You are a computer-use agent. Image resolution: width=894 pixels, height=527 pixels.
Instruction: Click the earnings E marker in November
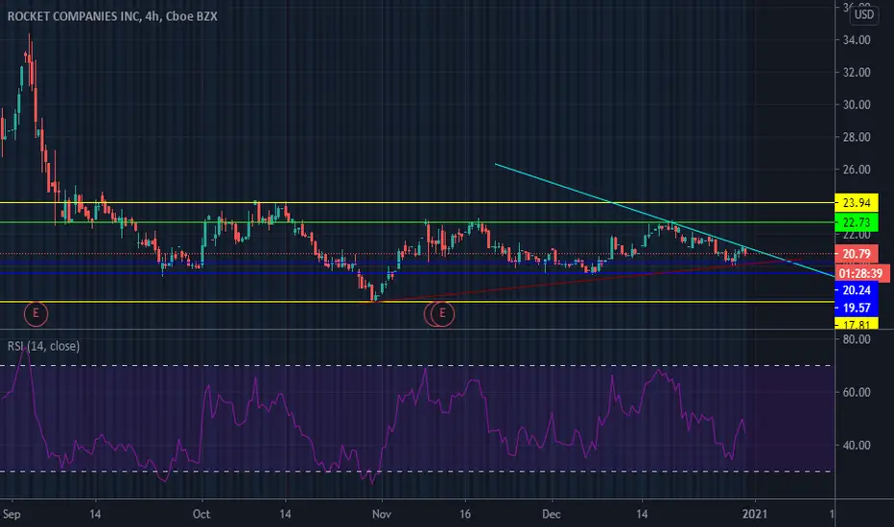442,313
